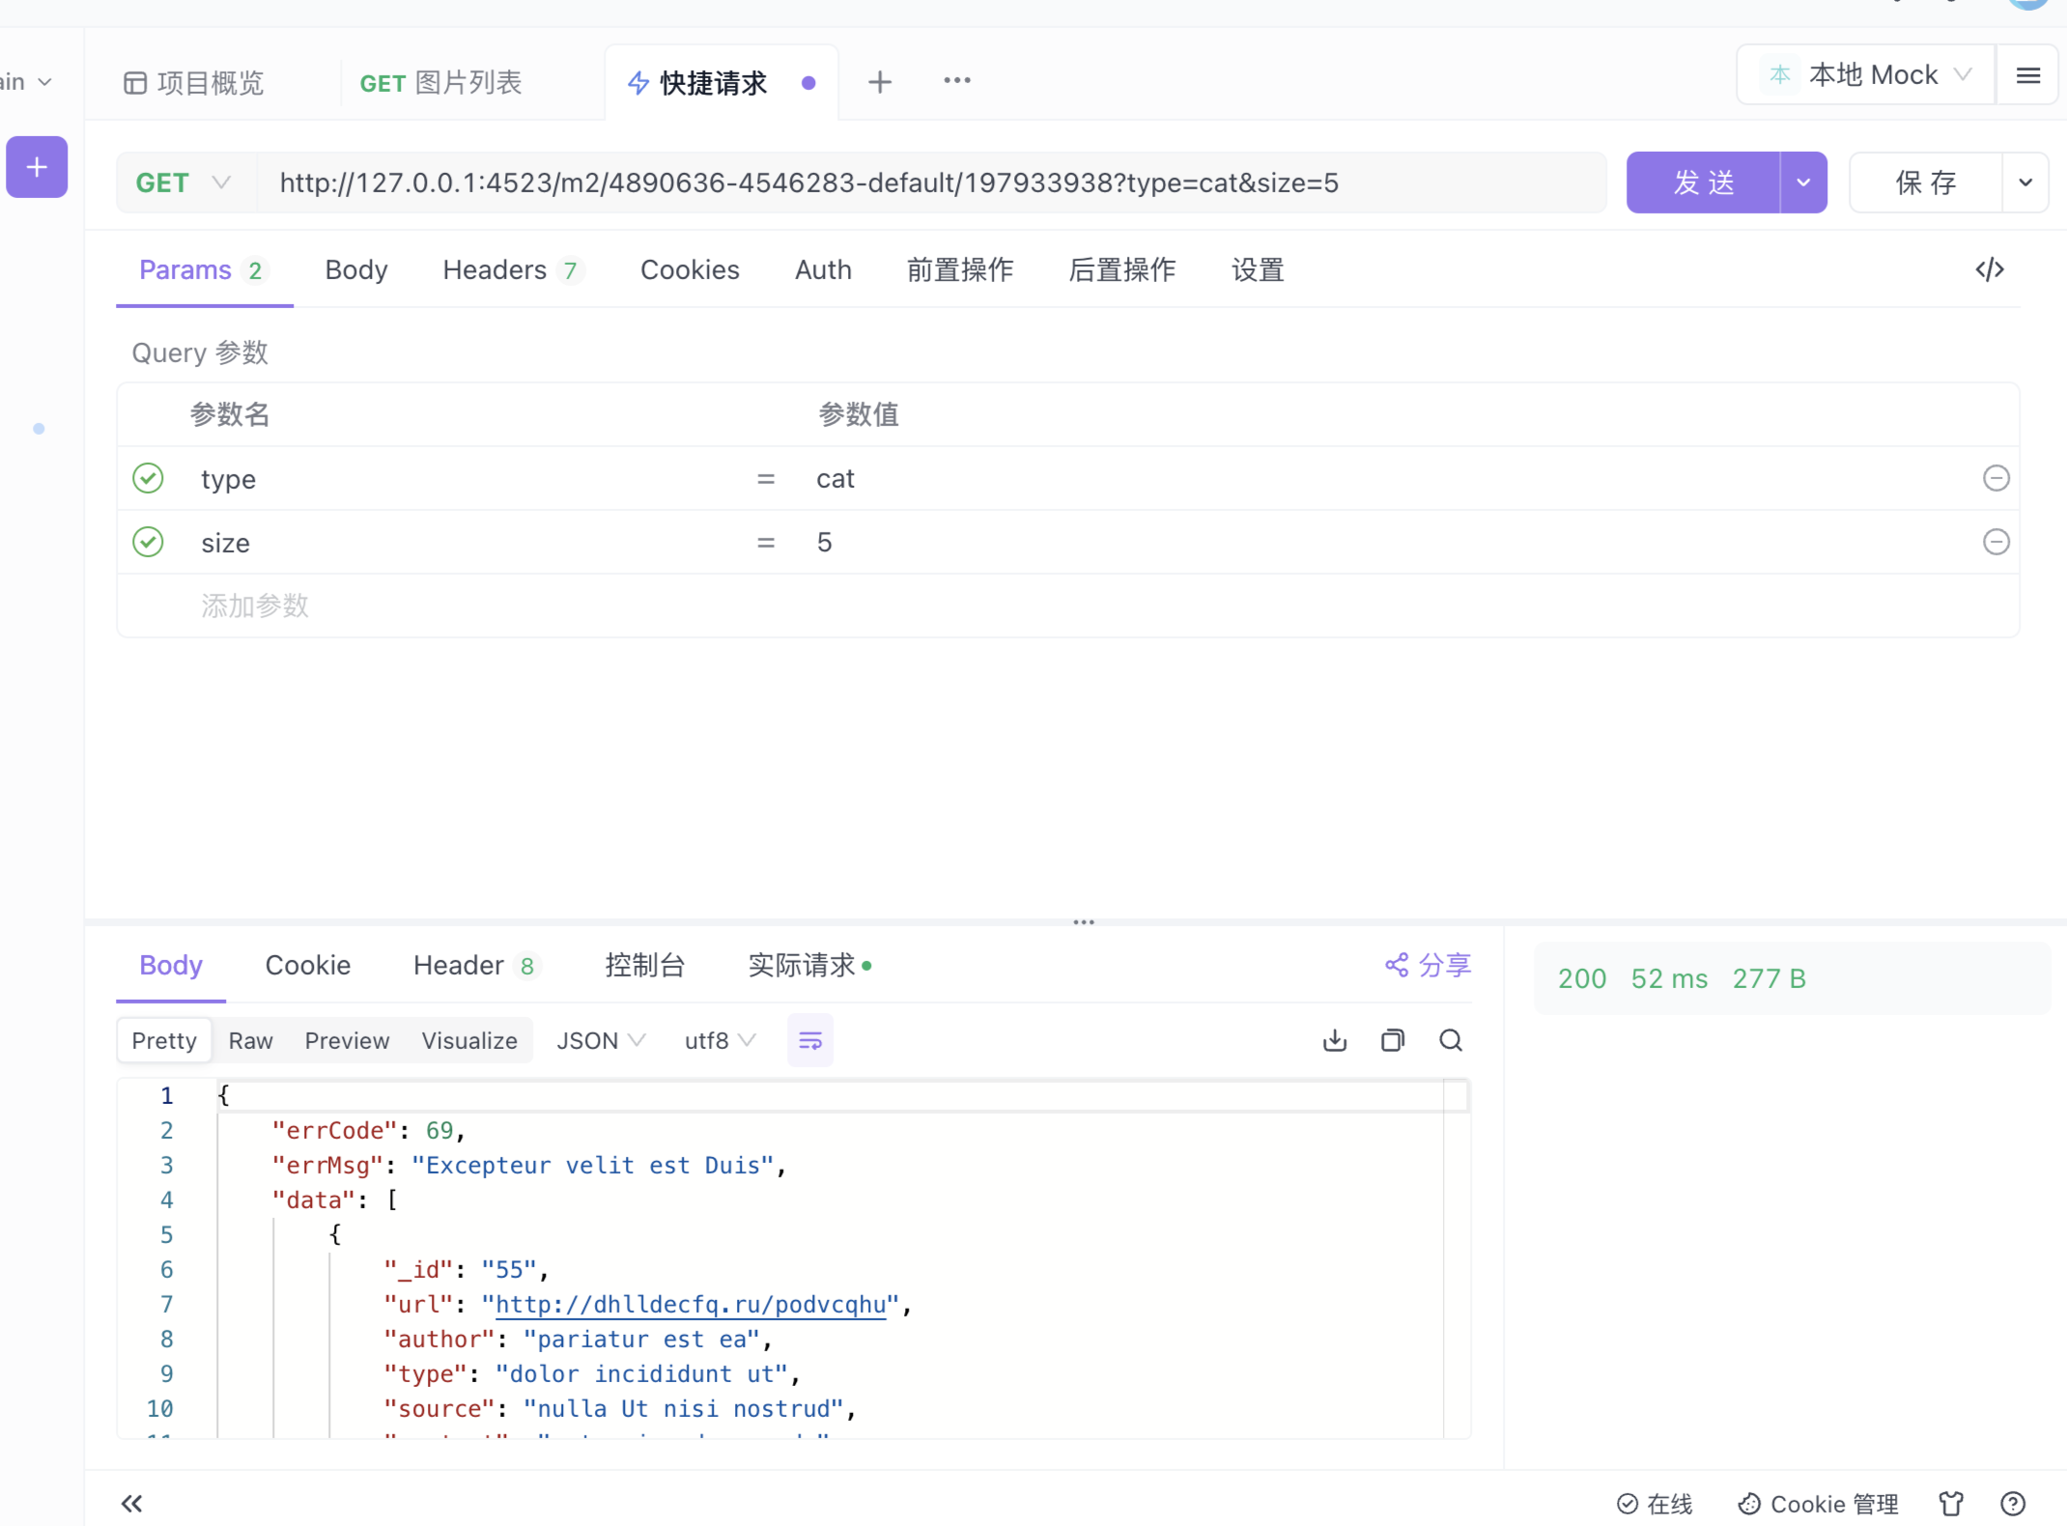Switch to the response Cookie tab
Screen dimensions: 2067x1526
[x=308, y=965]
